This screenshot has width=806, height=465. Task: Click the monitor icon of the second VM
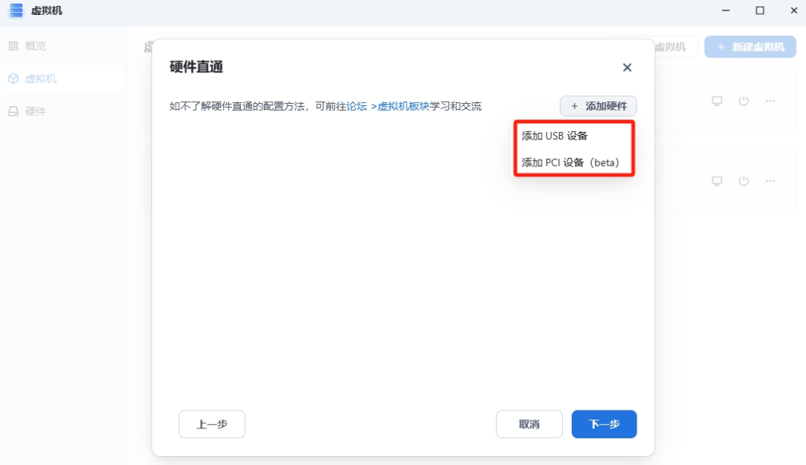coord(716,181)
